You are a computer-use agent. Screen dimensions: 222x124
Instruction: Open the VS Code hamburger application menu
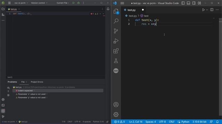point(122,3)
